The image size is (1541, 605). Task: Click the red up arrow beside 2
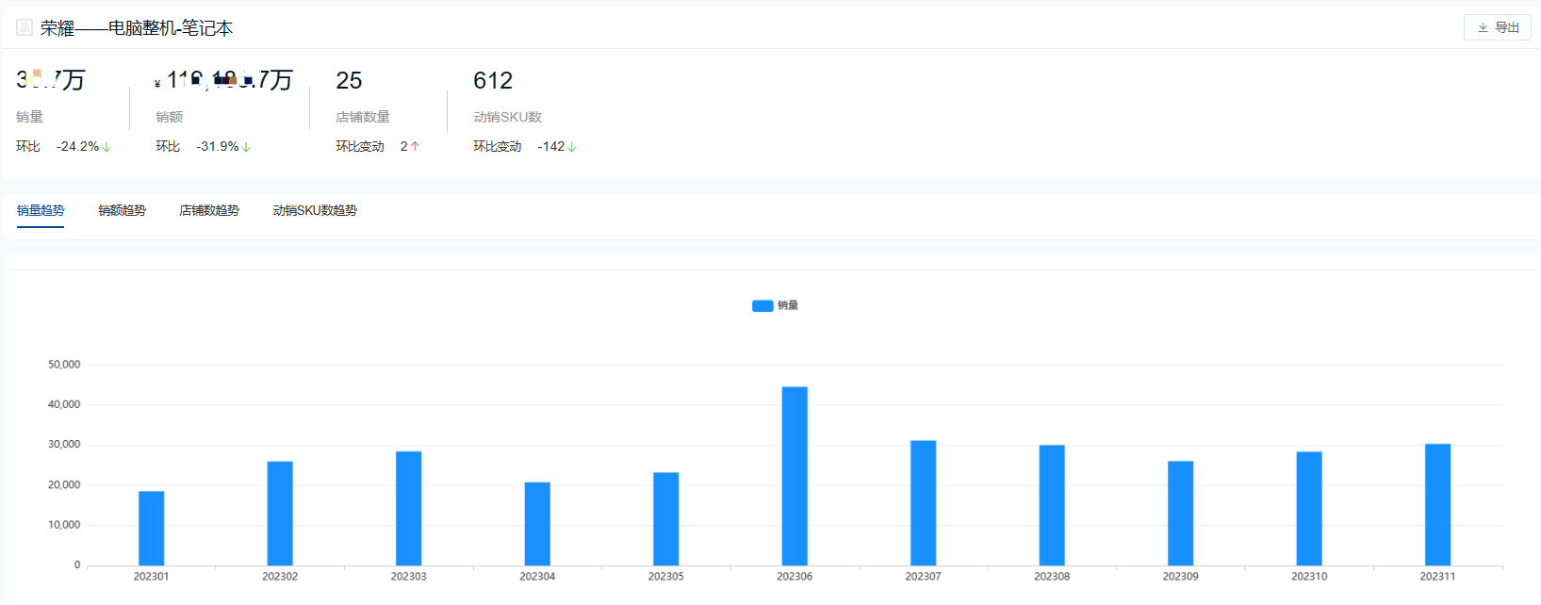click(x=415, y=146)
